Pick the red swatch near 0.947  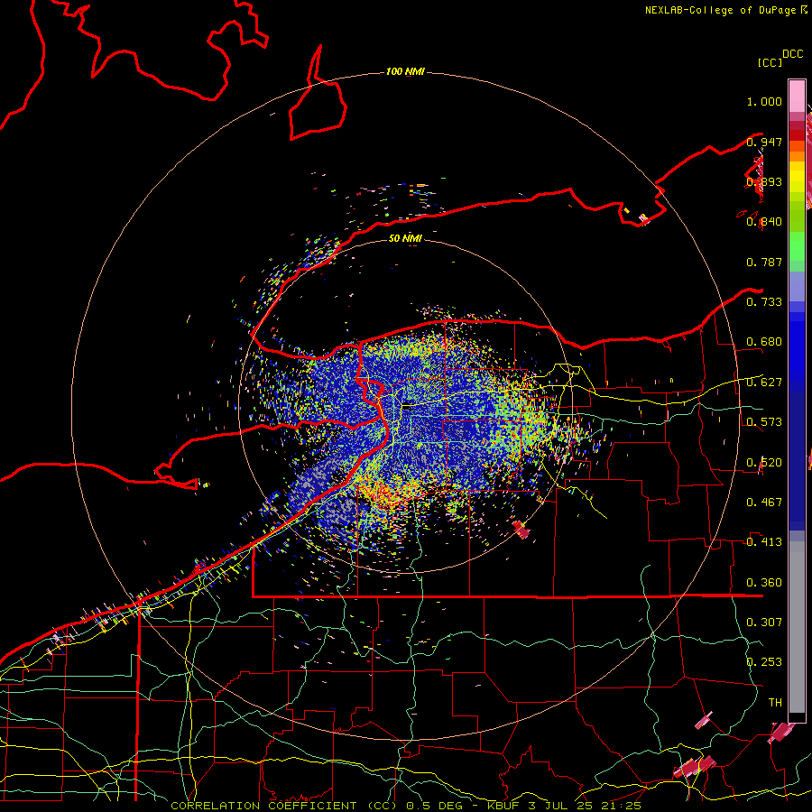point(797,135)
